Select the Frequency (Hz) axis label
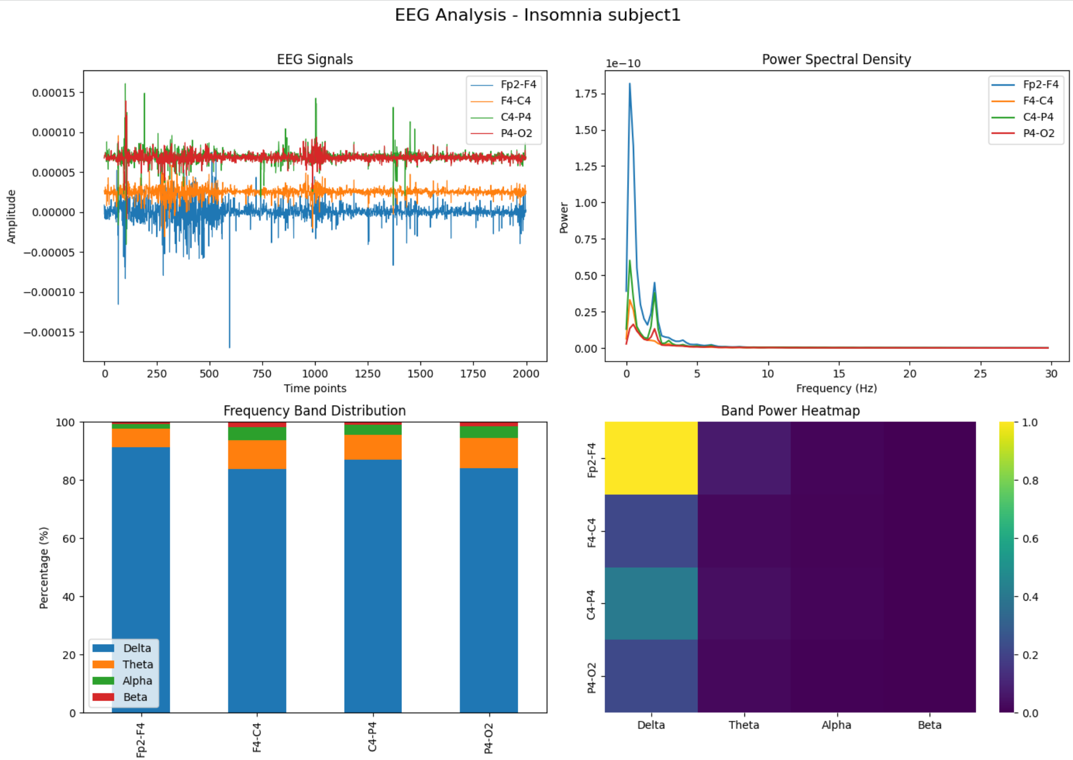Viewport: 1073px width, 760px height. pyautogui.click(x=836, y=388)
